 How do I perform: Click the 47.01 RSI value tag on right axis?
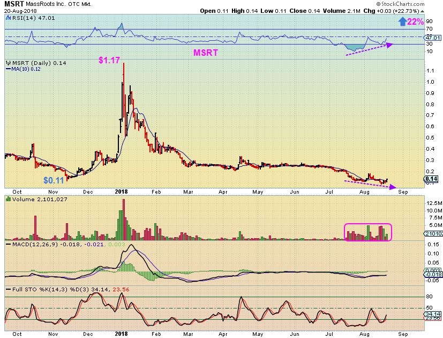coord(432,38)
